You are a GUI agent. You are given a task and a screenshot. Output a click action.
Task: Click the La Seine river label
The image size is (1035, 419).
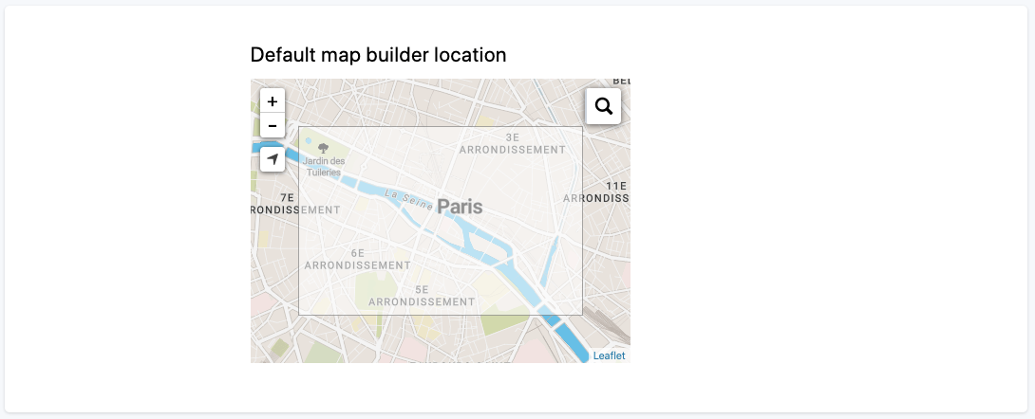pos(405,197)
